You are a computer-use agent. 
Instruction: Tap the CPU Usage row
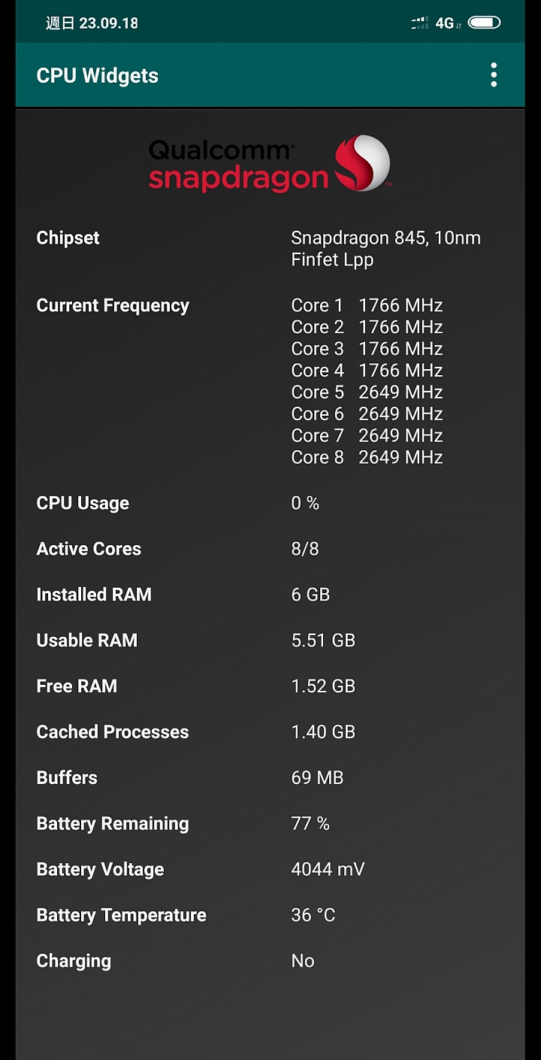click(x=270, y=503)
